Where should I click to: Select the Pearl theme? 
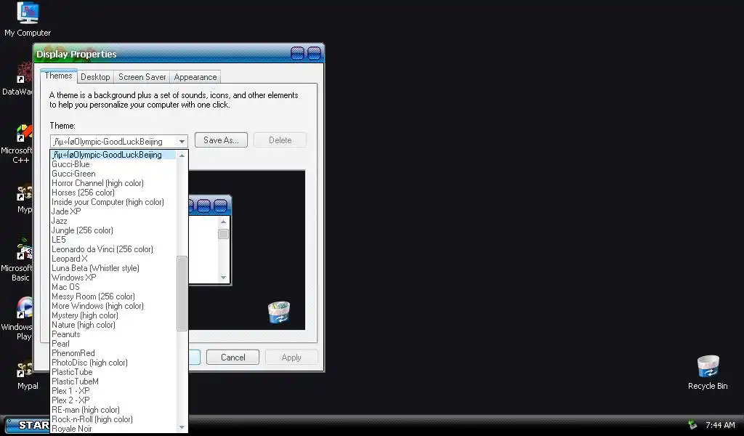click(x=113, y=344)
